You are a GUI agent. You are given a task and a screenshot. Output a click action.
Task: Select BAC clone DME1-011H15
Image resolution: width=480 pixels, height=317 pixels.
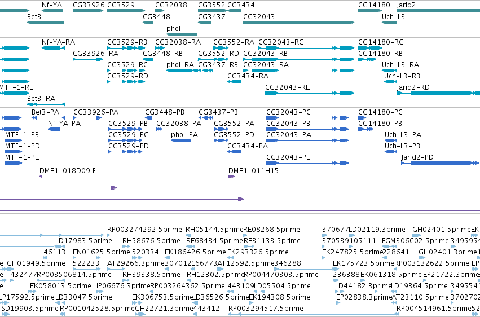[253, 171]
